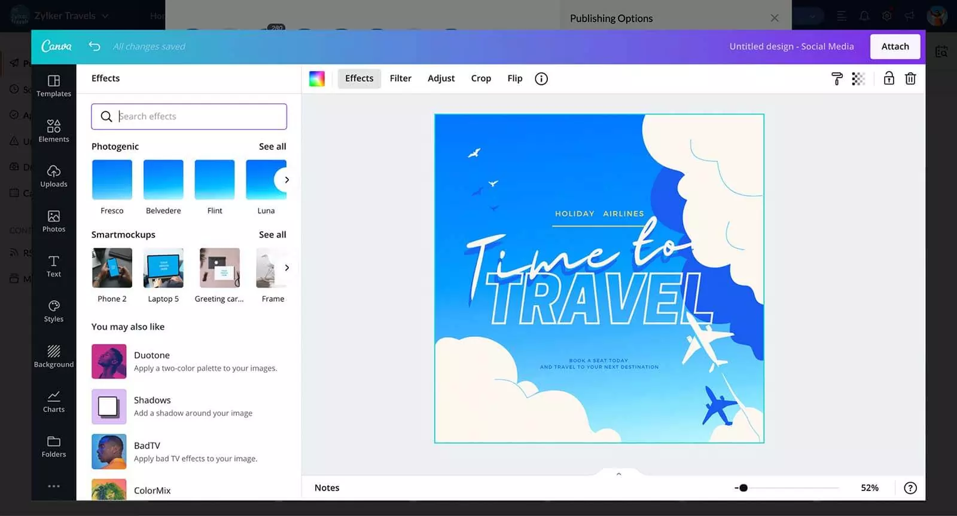
Task: Open the settings gear in Zylker window
Action: coord(887,16)
